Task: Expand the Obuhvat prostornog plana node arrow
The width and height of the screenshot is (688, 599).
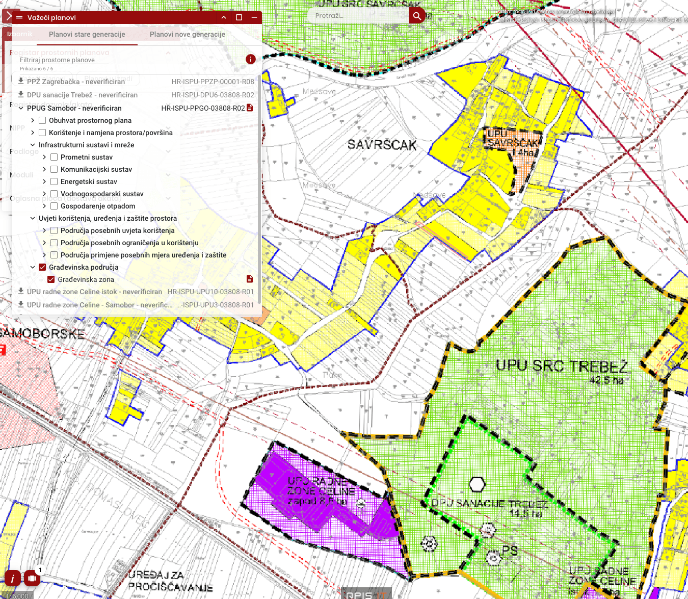Action: pos(33,120)
